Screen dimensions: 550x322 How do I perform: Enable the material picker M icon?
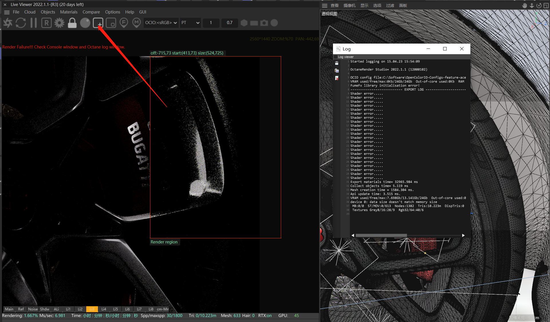point(137,23)
